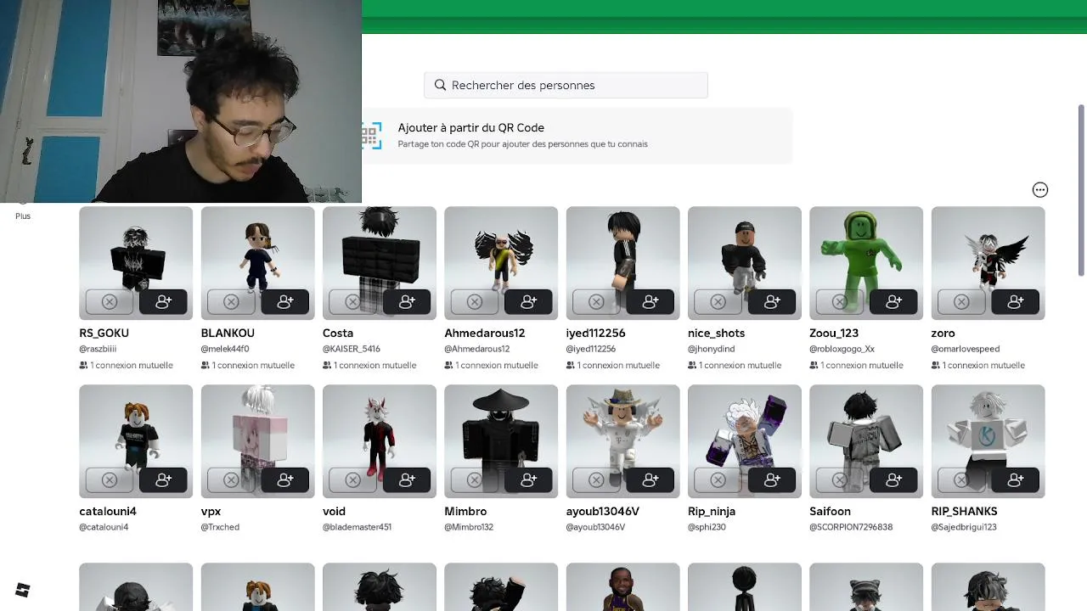Add zoro as a friend
Image resolution: width=1087 pixels, height=611 pixels.
1016,301
